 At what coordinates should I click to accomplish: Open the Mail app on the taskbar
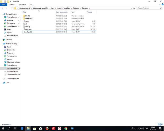pyautogui.click(x=41, y=128)
